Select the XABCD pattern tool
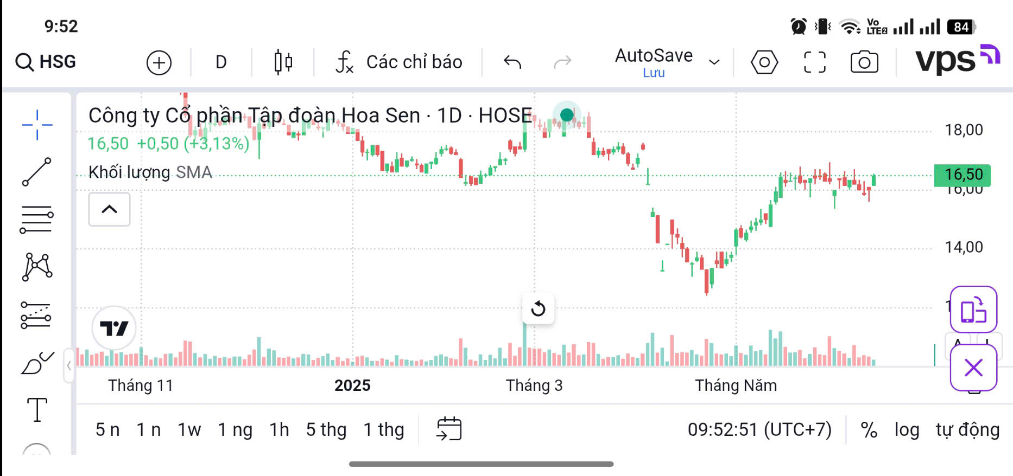This screenshot has width=1013, height=476. point(37,267)
